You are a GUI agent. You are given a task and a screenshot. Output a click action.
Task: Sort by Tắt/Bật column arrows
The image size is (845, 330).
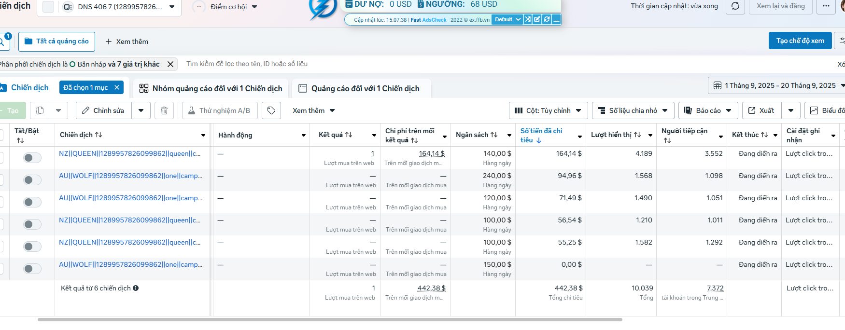tap(20, 140)
